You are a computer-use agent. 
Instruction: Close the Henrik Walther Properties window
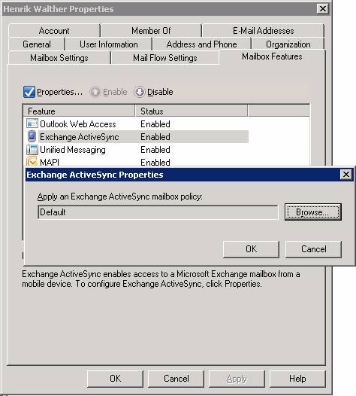[323, 8]
